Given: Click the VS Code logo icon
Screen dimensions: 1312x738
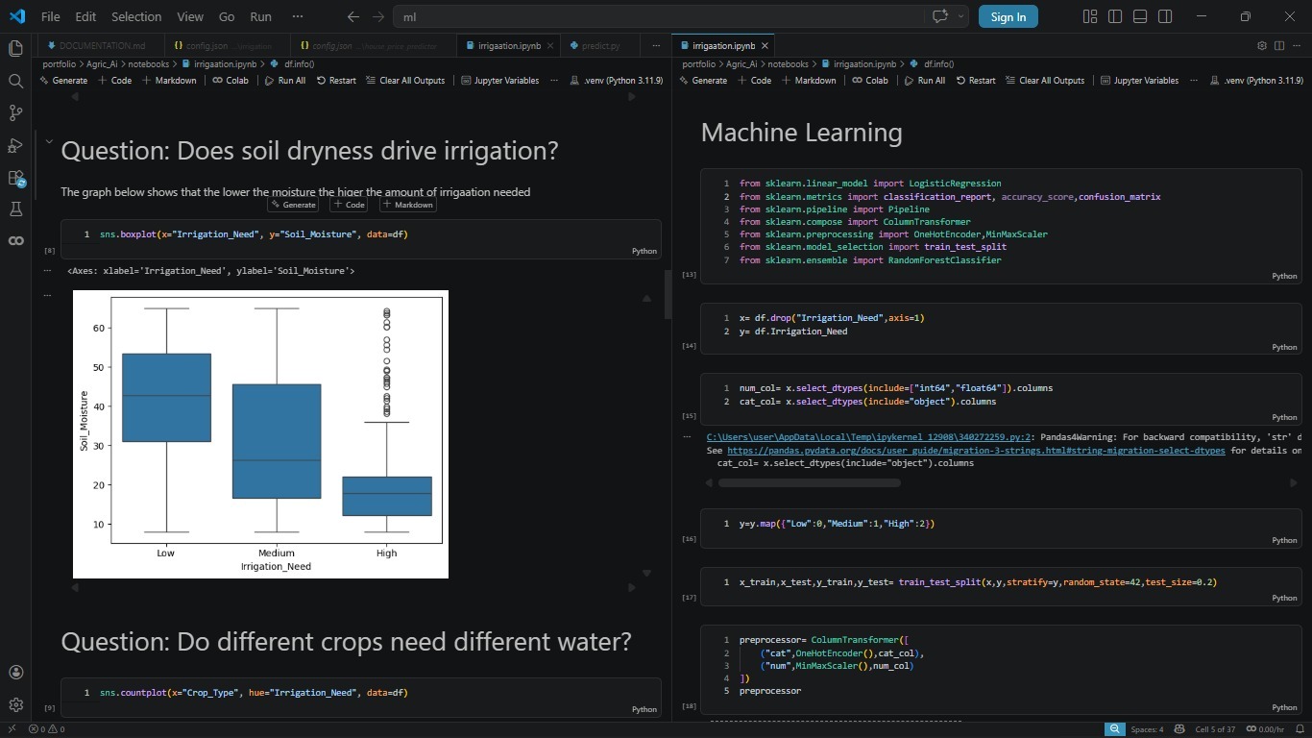Looking at the screenshot, I should point(16,16).
